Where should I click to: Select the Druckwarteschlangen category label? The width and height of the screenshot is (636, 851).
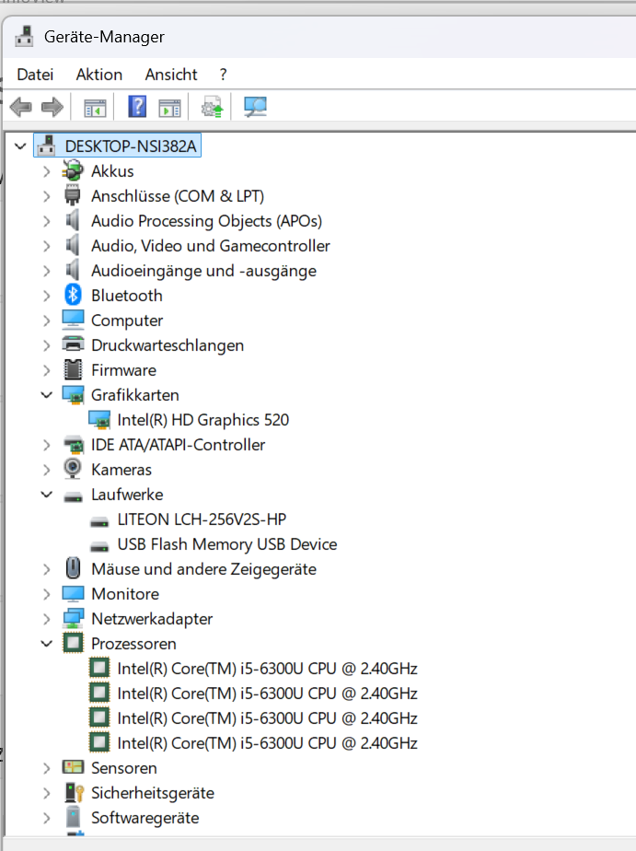tap(168, 345)
